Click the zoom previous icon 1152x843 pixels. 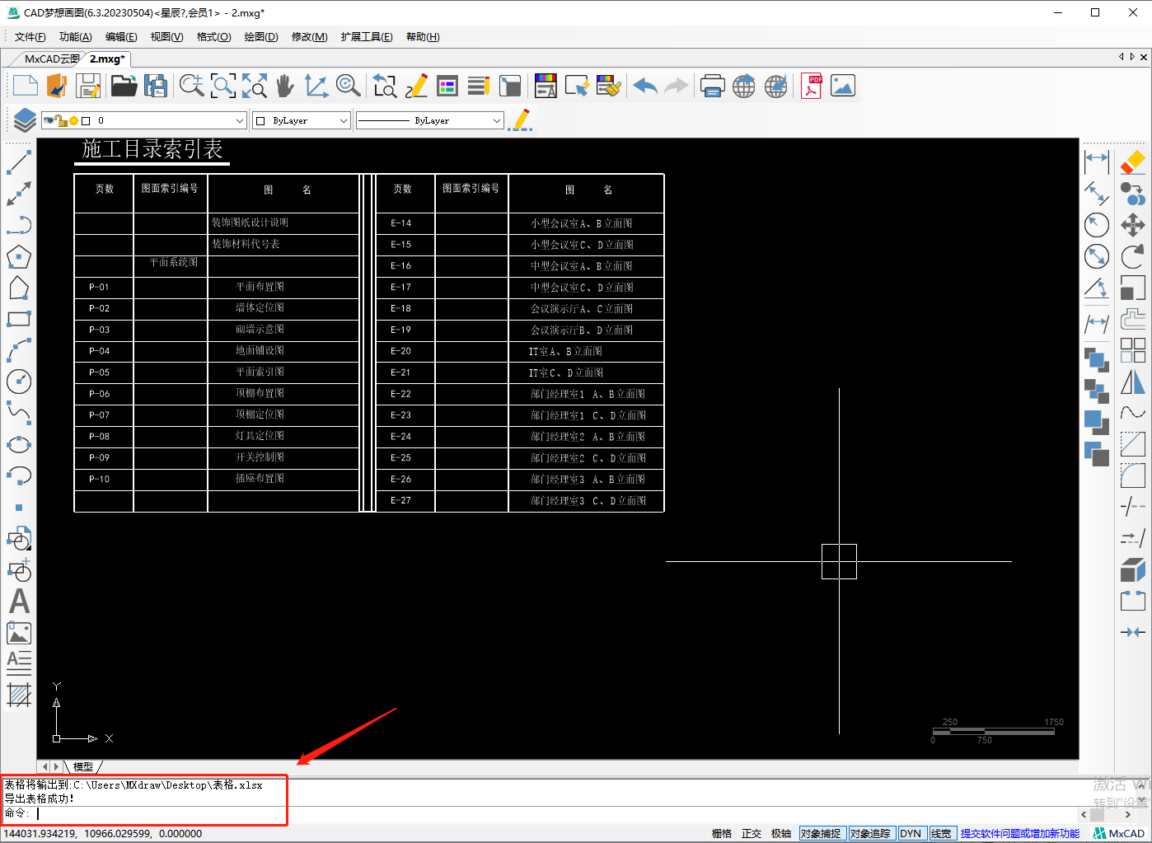(384, 86)
